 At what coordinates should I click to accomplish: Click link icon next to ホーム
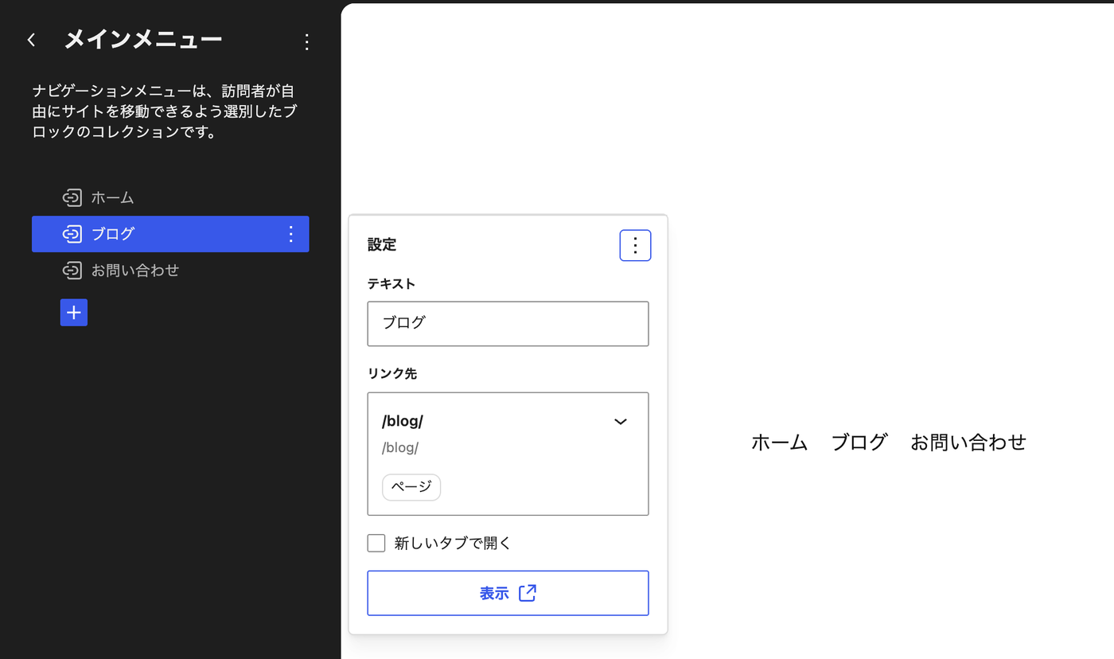tap(72, 197)
